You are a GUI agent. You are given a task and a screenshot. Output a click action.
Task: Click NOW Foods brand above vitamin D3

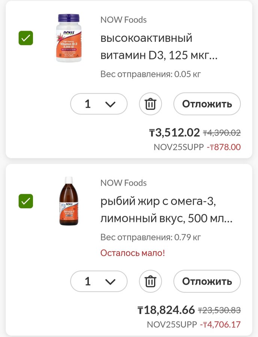click(x=123, y=20)
